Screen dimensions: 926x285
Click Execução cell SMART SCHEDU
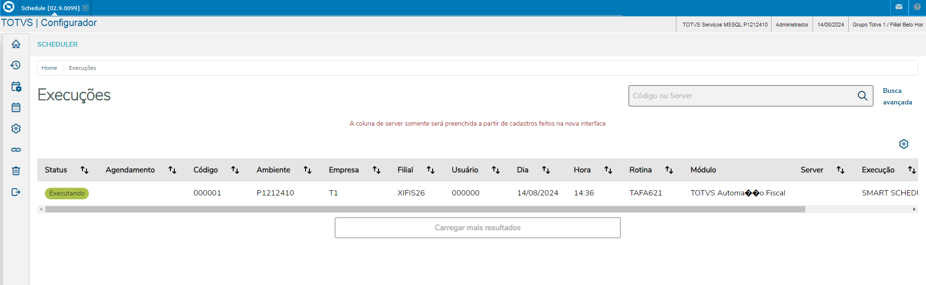tap(889, 193)
